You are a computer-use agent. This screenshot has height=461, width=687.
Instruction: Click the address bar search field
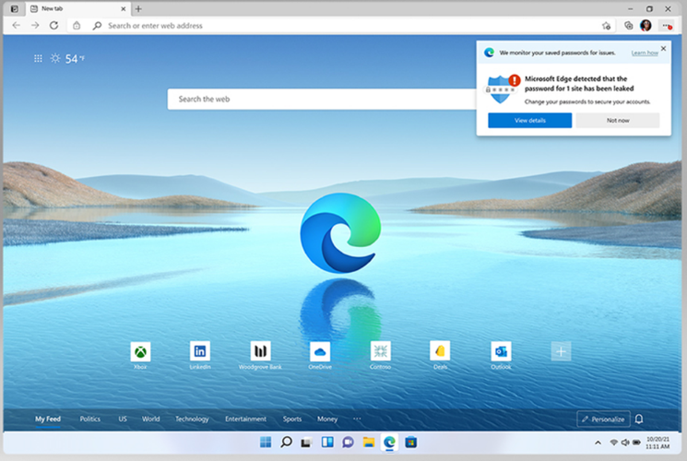[x=342, y=26]
